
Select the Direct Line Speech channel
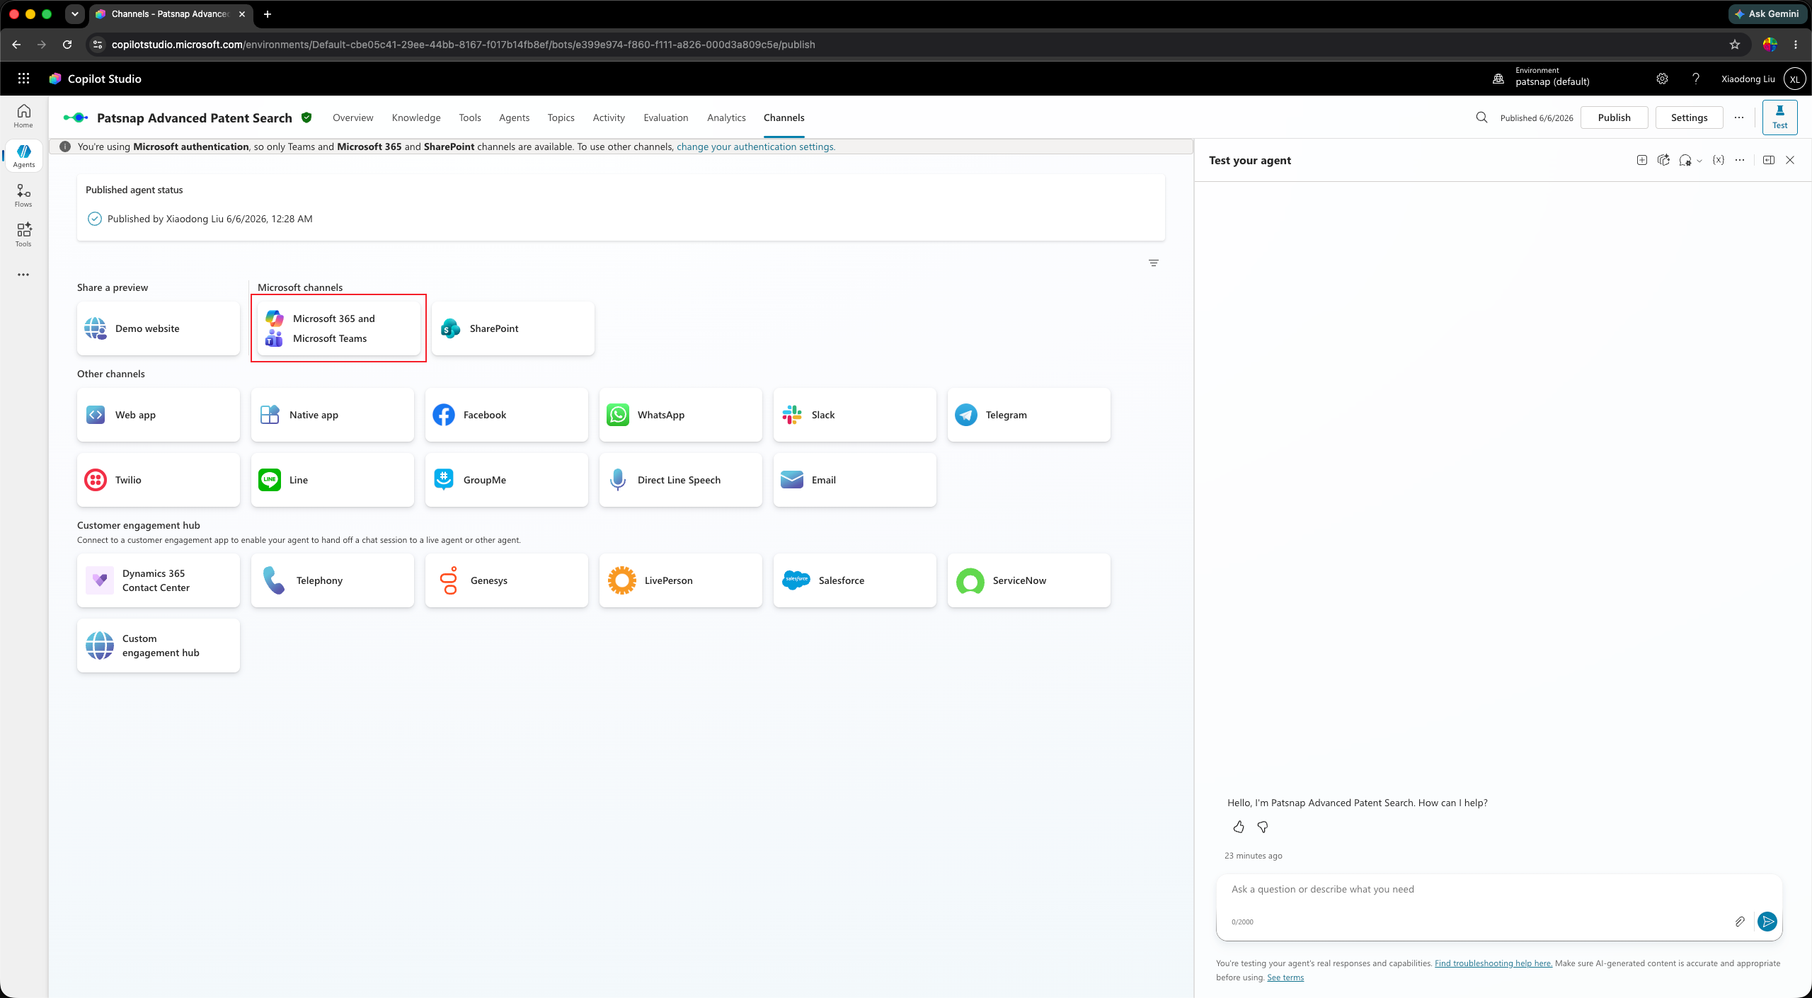pos(681,480)
